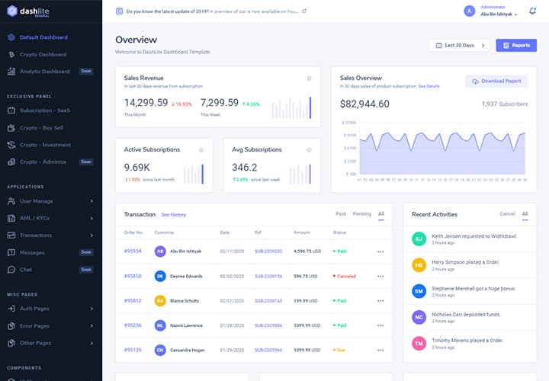Image resolution: width=549 pixels, height=381 pixels.
Task: Click the Sales Revenue info icon
Action: point(309,78)
